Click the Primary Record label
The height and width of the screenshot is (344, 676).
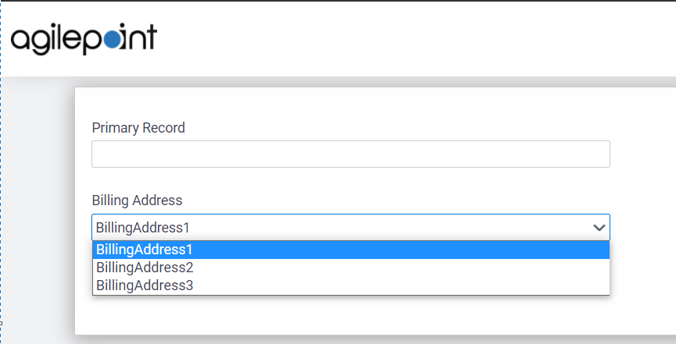pyautogui.click(x=138, y=128)
